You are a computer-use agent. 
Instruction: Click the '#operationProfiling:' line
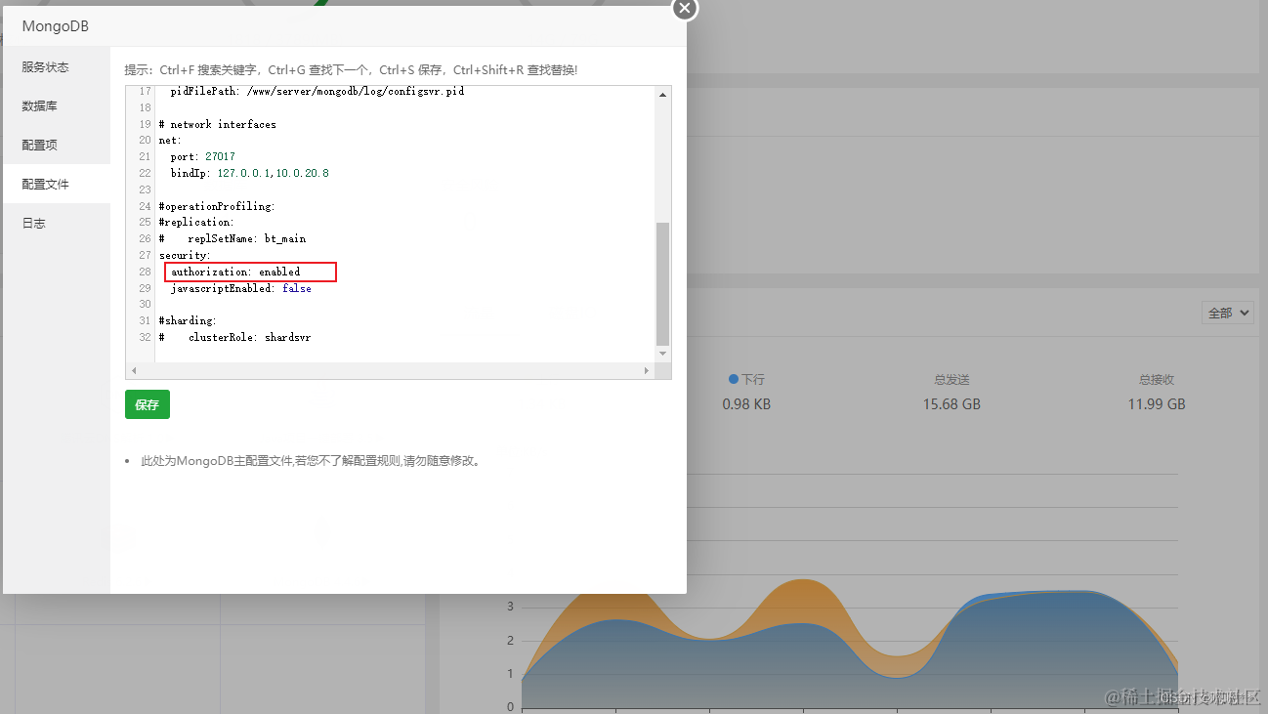pyautogui.click(x=217, y=206)
